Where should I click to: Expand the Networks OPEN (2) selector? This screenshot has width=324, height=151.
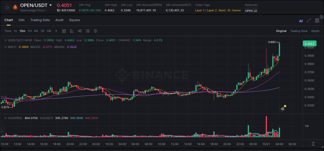251,11
